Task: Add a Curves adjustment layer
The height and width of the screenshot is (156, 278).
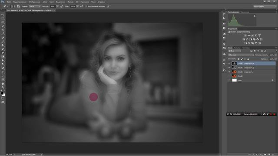Action: [252, 36]
